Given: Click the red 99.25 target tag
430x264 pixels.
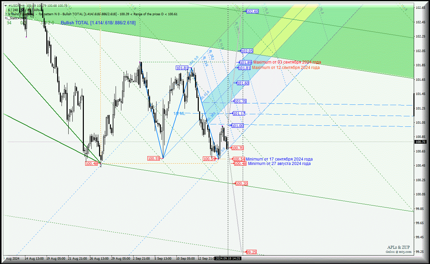Looking at the screenshot, I should (251, 252).
